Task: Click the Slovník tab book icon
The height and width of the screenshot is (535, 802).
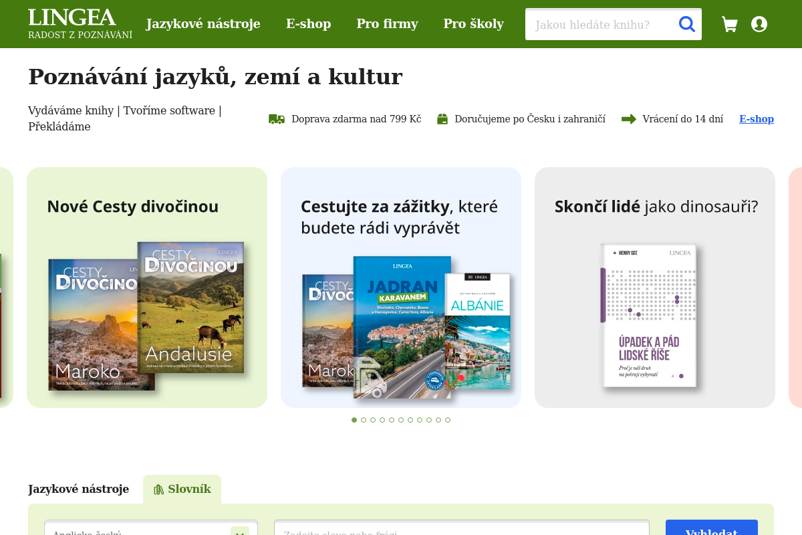Action: [x=158, y=490]
